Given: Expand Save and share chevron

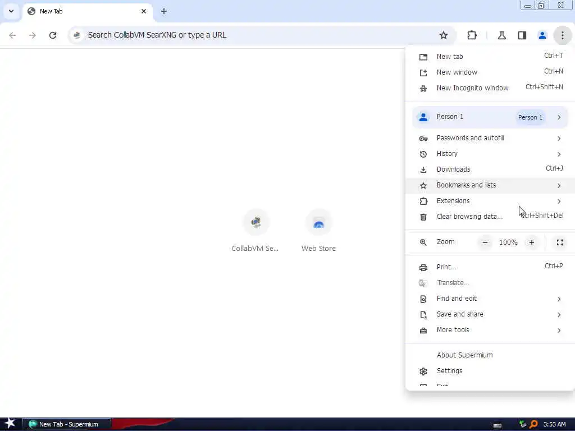Looking at the screenshot, I should [x=559, y=315].
